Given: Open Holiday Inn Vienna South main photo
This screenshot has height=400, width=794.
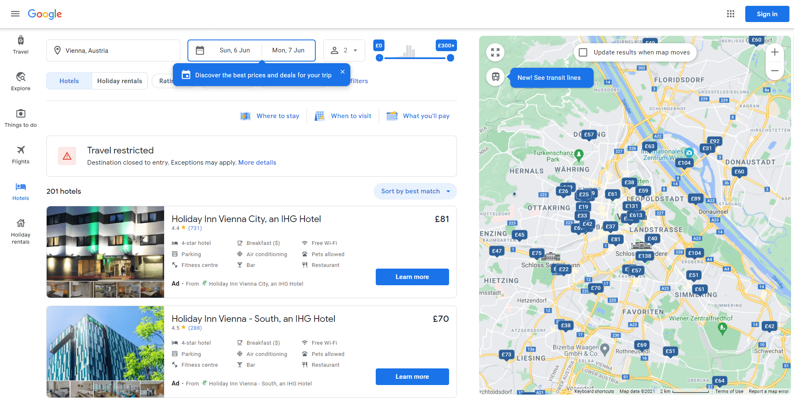Looking at the screenshot, I should tap(105, 343).
